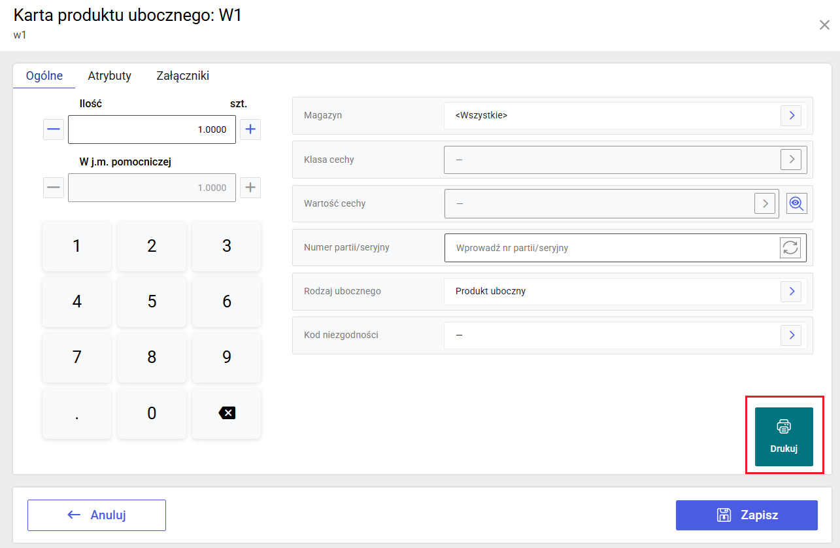Increase Ilość with the plus button
Screen dimensions: 840x548
pos(250,129)
